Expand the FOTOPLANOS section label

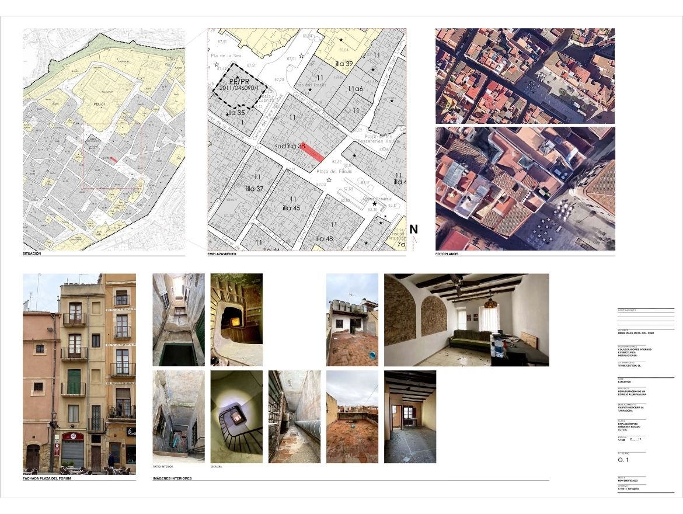pos(447,254)
